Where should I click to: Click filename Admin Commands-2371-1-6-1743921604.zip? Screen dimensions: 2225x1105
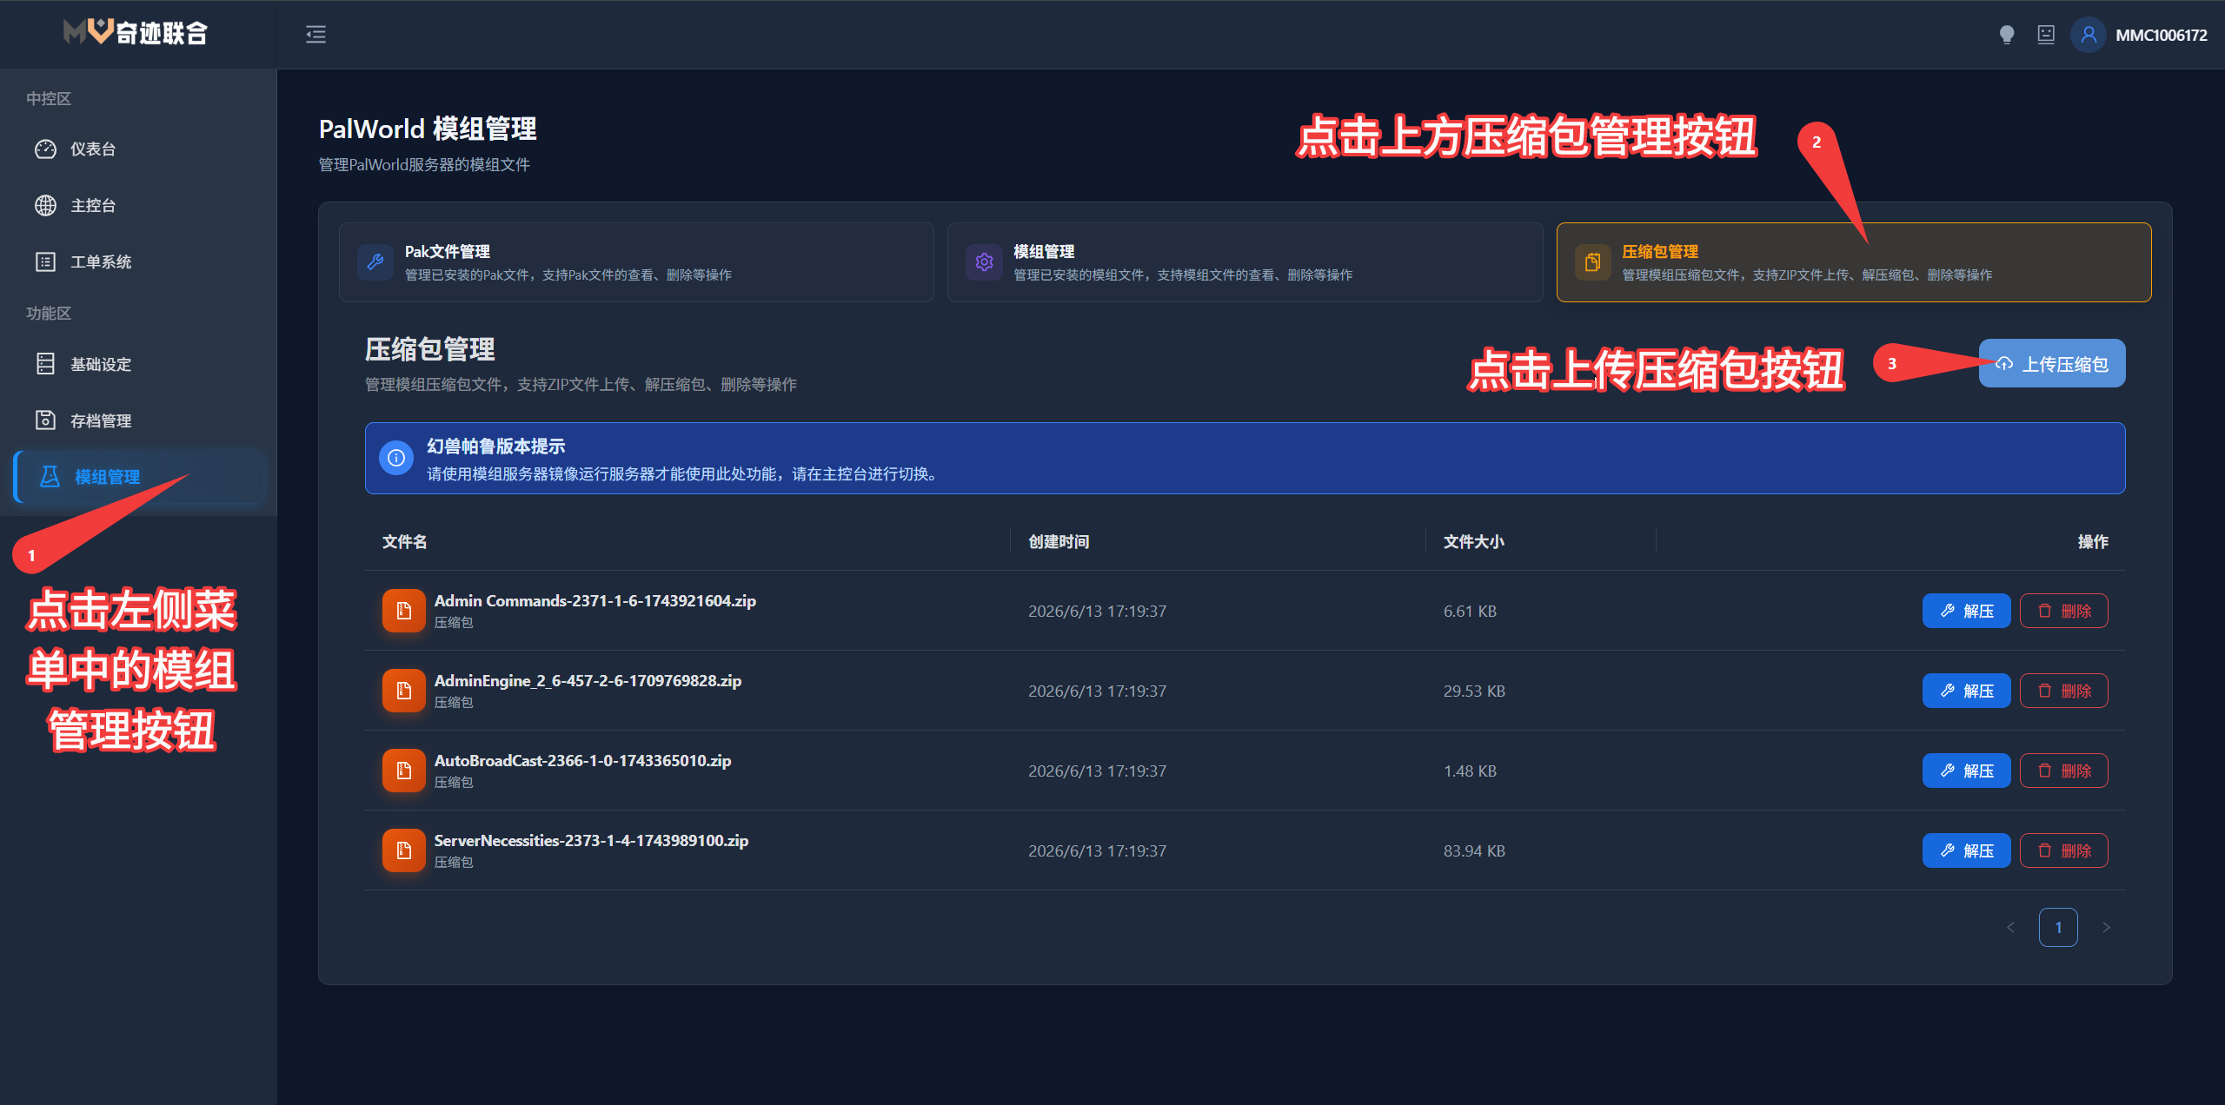point(595,600)
